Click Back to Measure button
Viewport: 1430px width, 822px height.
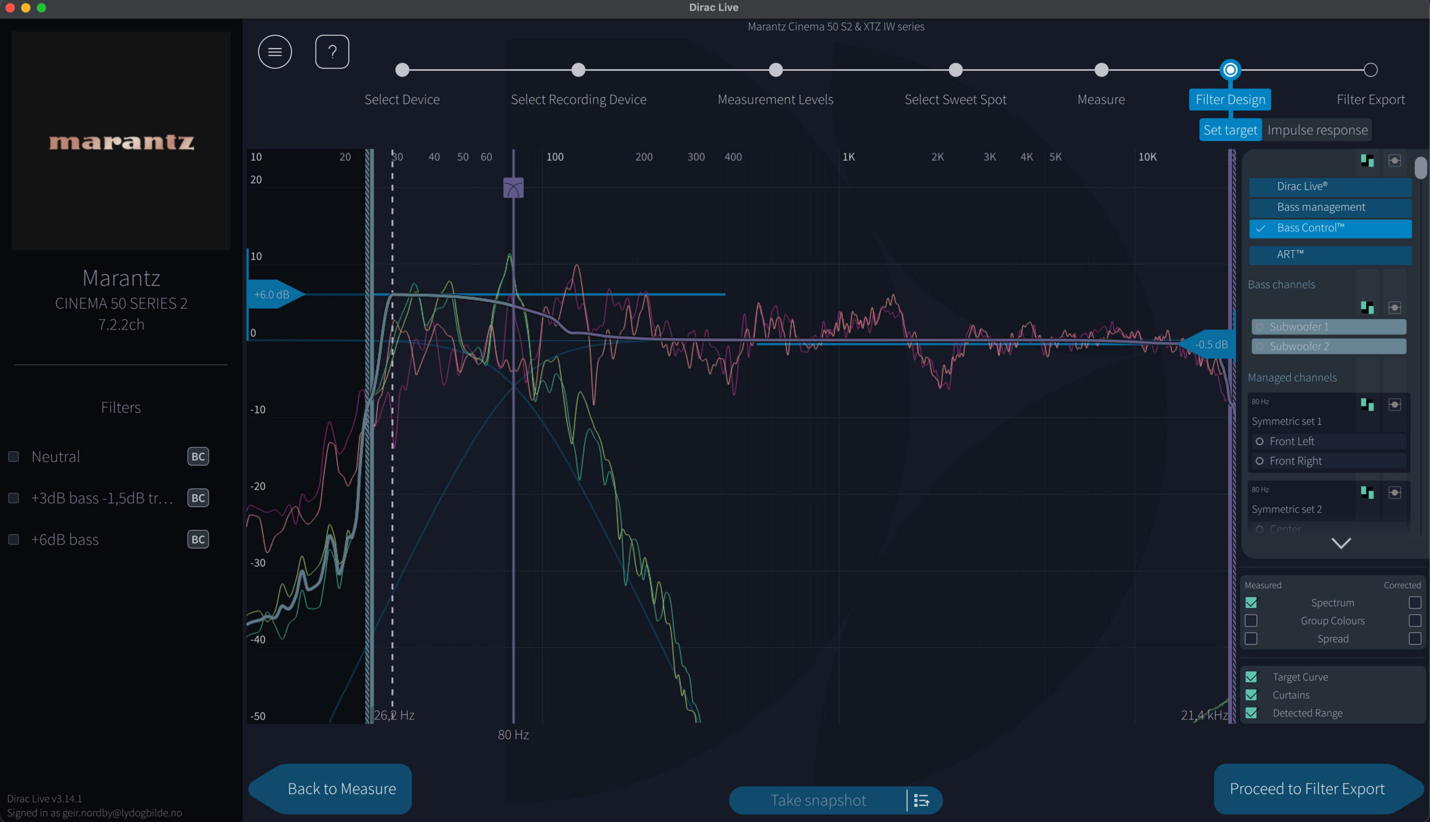tap(330, 788)
